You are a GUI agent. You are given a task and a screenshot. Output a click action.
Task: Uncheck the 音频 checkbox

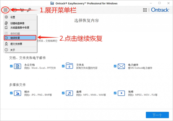[63, 93]
